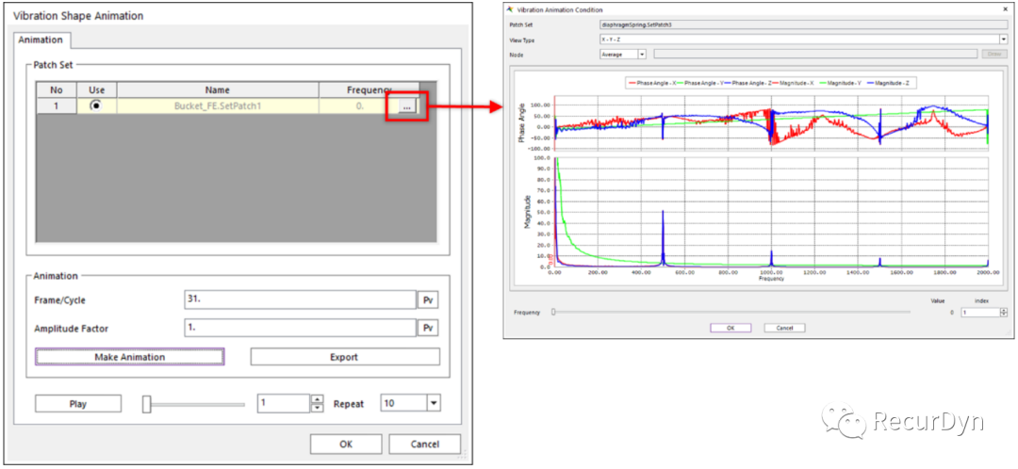Click the Pv button beside Frame/Cycle
The height and width of the screenshot is (469, 1018).
point(429,299)
